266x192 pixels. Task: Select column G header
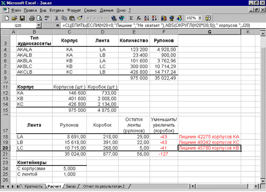point(210,32)
